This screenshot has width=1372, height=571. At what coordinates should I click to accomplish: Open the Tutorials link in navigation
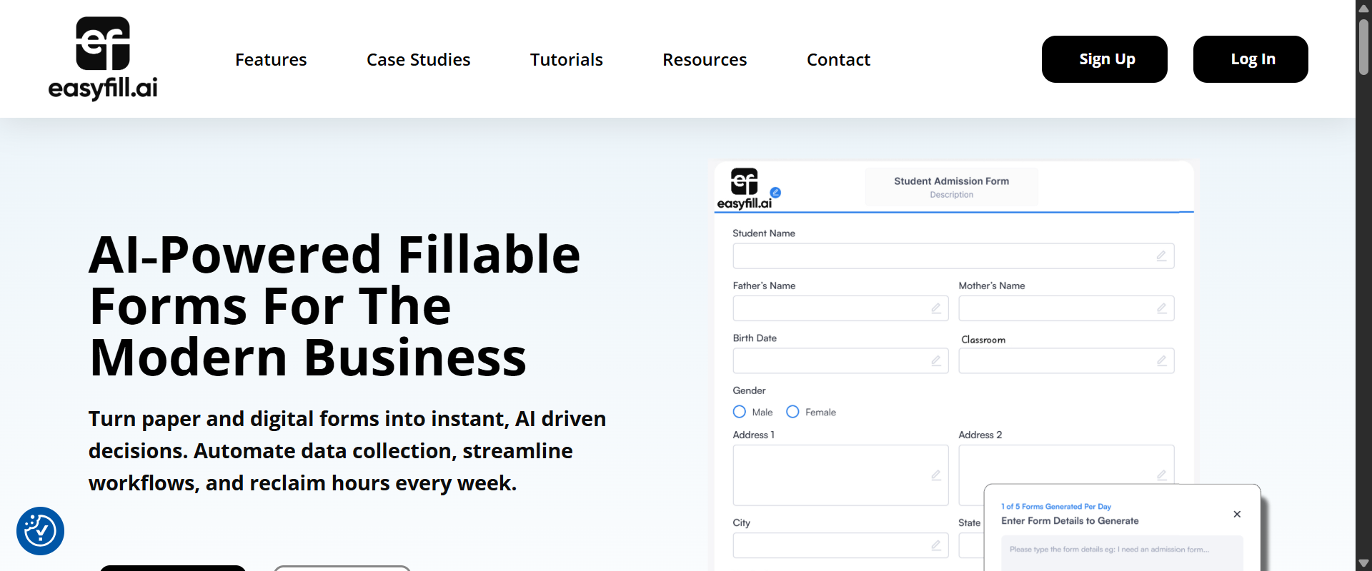(x=566, y=60)
